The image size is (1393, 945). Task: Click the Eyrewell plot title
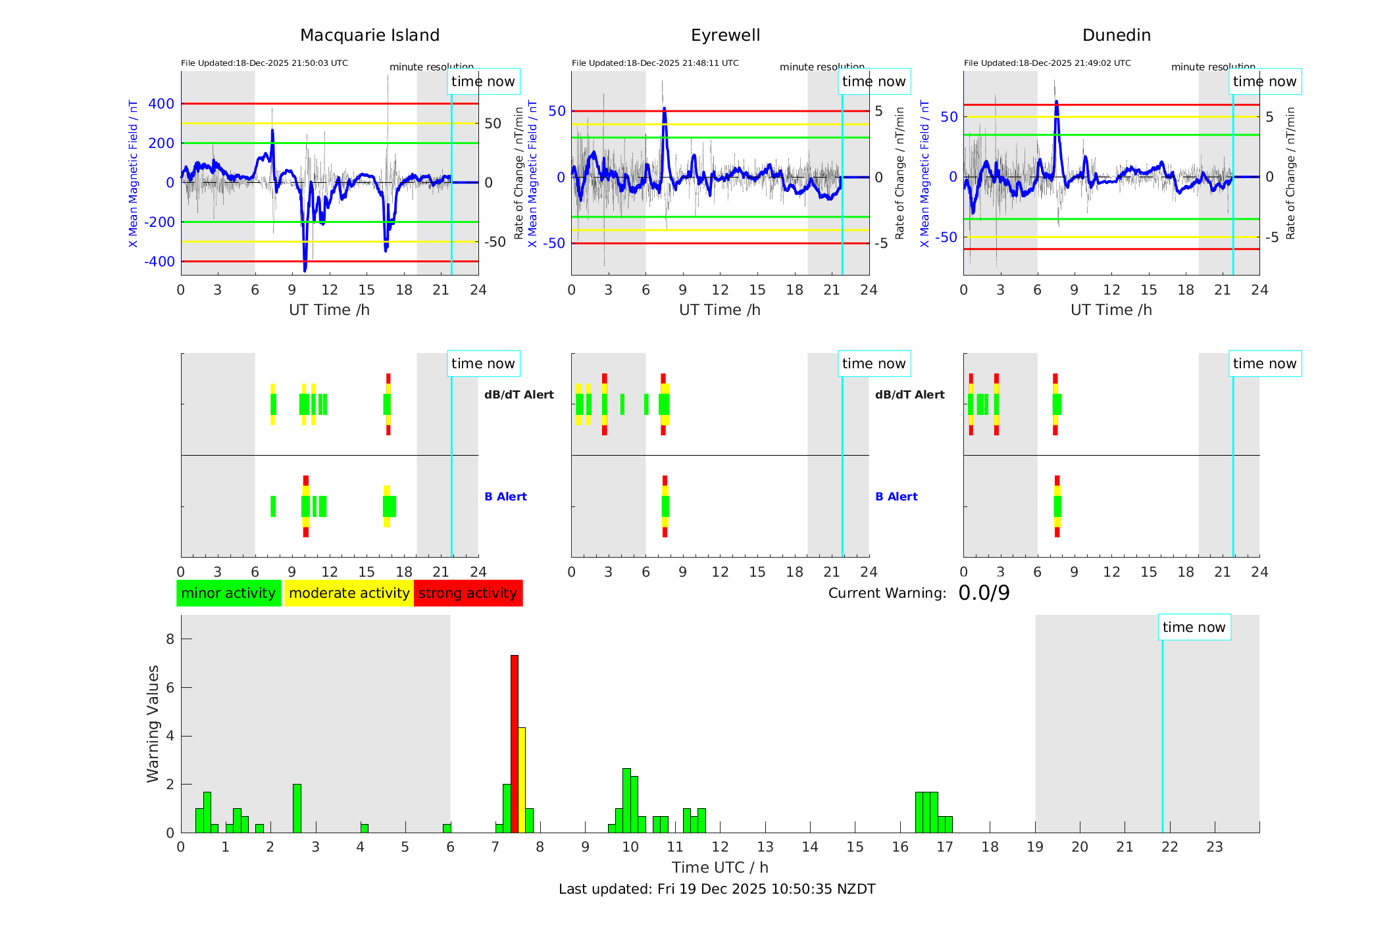[x=725, y=36]
